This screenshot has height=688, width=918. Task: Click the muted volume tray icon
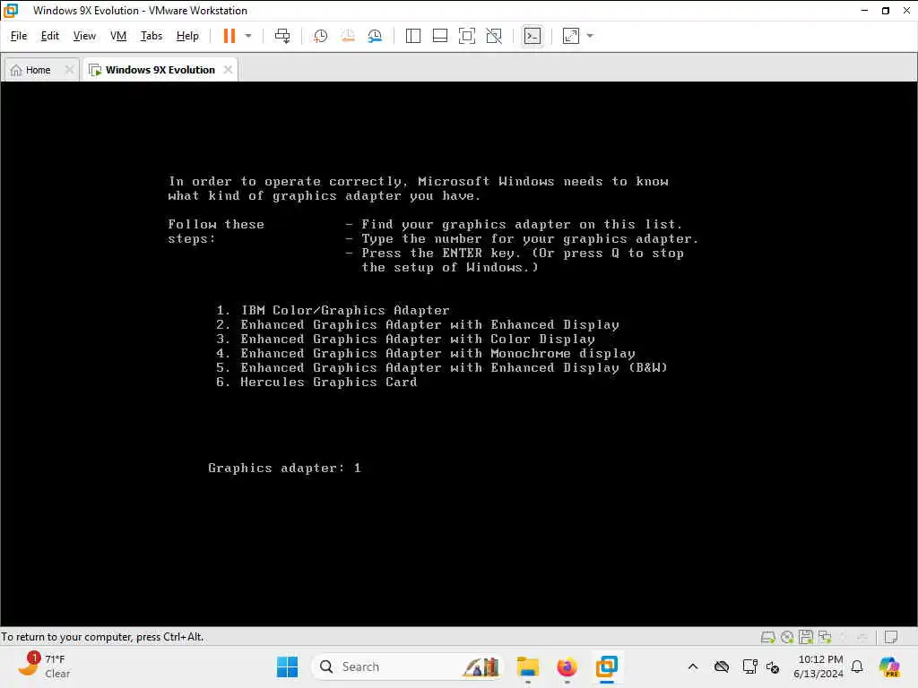point(773,666)
